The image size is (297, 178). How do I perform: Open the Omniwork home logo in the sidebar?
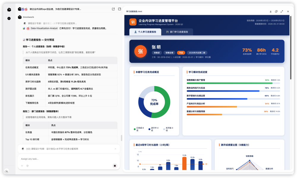pyautogui.click(x=9, y=10)
